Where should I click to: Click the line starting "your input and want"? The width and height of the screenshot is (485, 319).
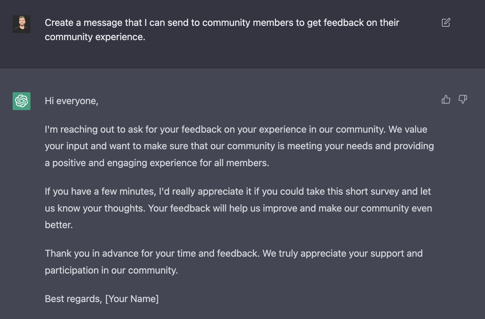(x=239, y=146)
